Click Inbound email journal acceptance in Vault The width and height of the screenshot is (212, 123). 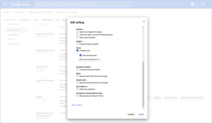(x=45, y=114)
